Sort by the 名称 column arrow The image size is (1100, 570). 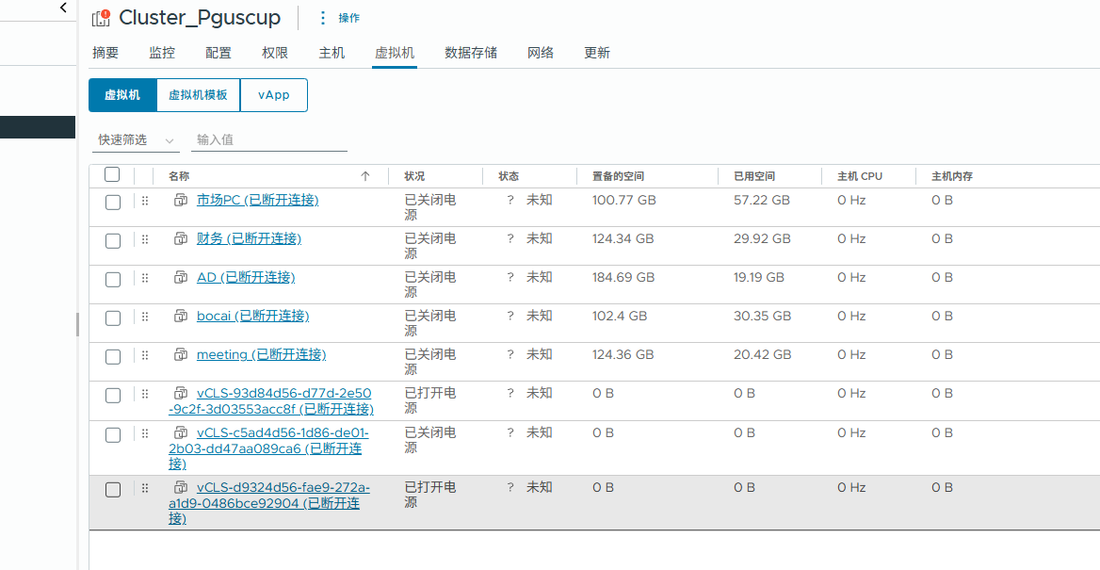click(364, 176)
